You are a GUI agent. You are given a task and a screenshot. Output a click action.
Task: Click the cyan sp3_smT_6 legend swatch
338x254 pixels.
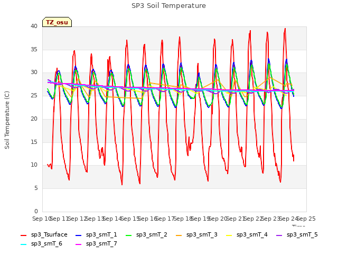(23, 244)
